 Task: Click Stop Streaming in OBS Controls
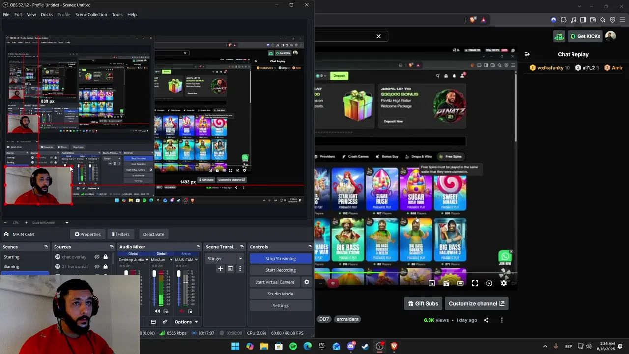(x=281, y=259)
